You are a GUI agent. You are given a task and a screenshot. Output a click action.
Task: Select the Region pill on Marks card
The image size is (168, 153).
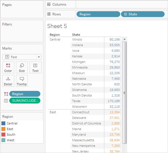click(25, 94)
